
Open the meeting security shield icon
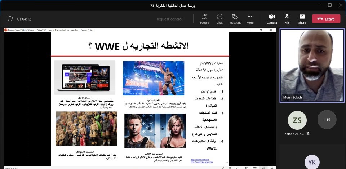point(10,19)
